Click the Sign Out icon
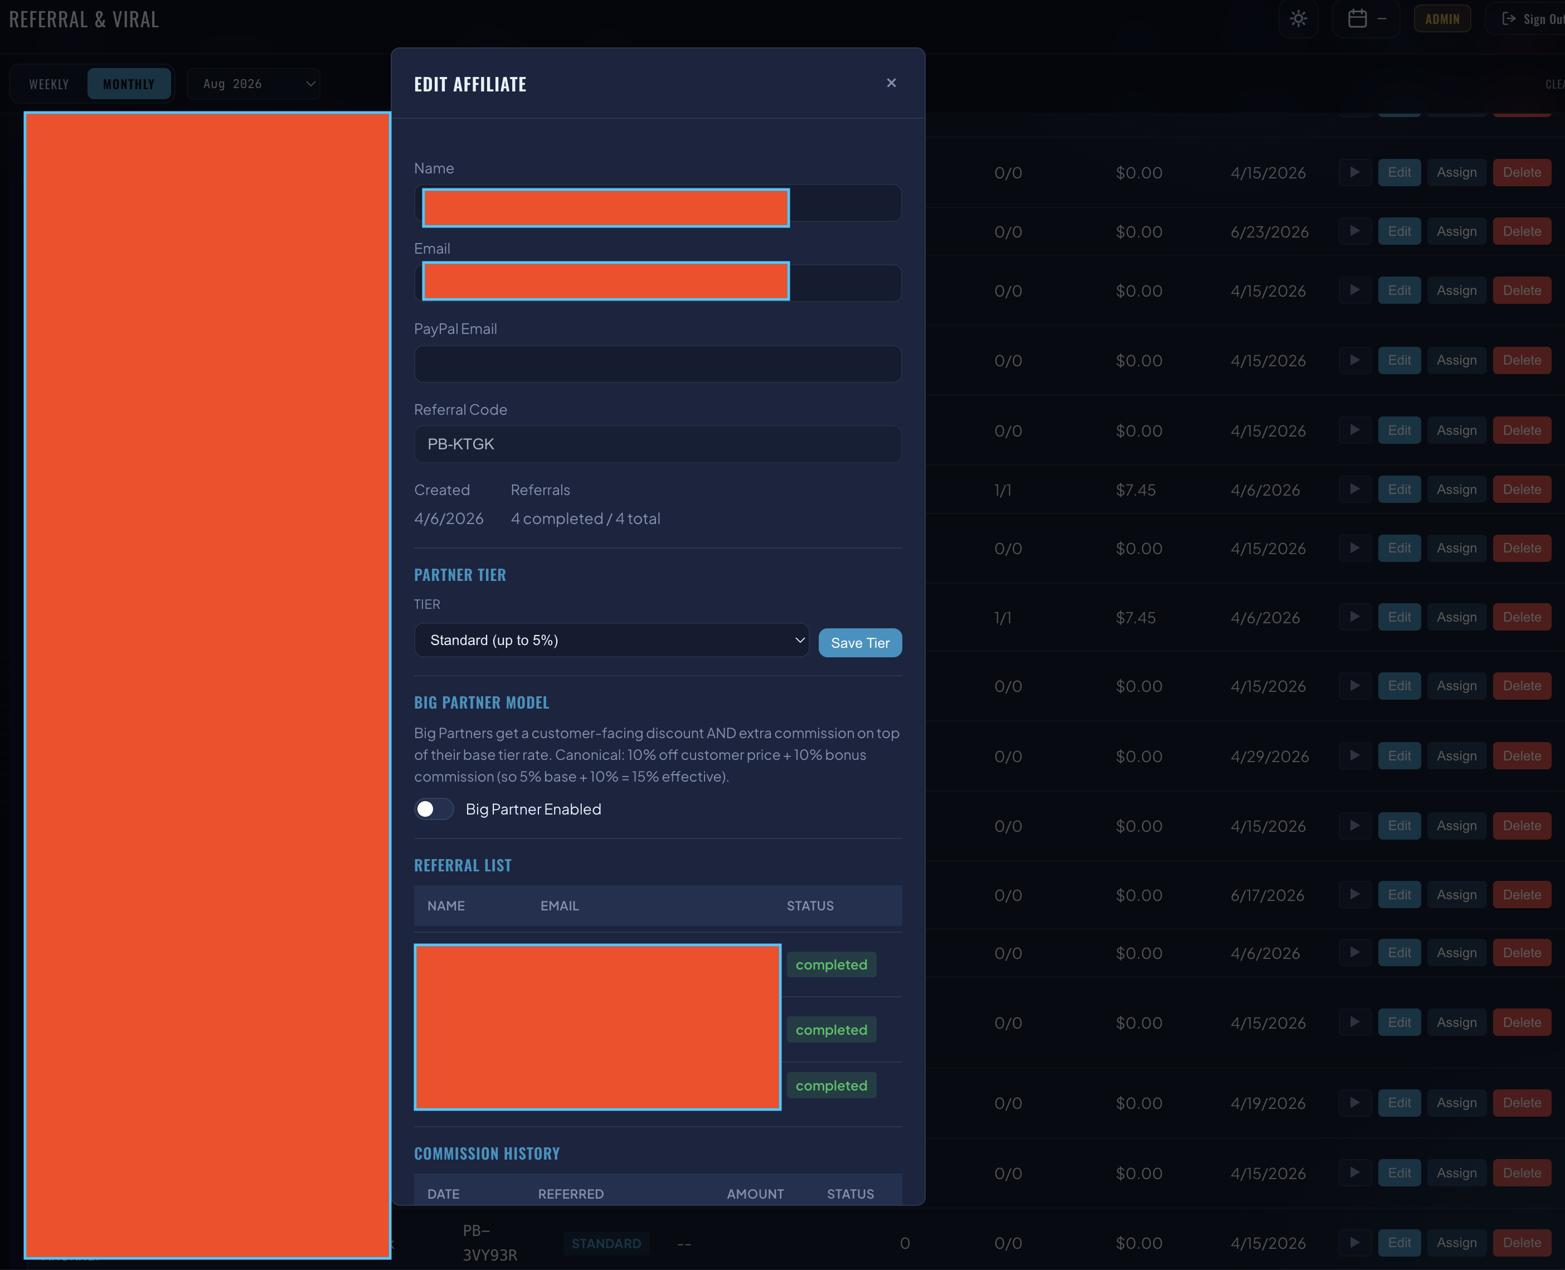This screenshot has width=1565, height=1270. coord(1508,19)
